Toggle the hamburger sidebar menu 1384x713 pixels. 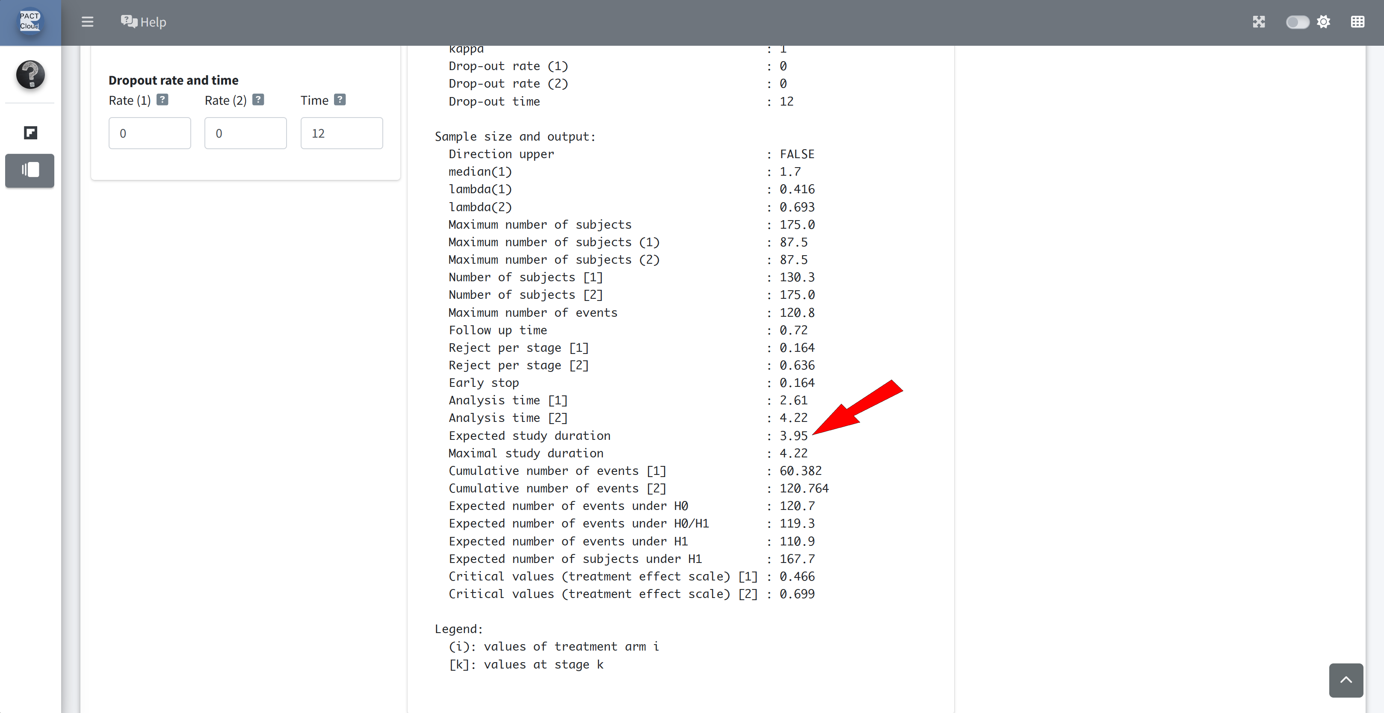[87, 22]
